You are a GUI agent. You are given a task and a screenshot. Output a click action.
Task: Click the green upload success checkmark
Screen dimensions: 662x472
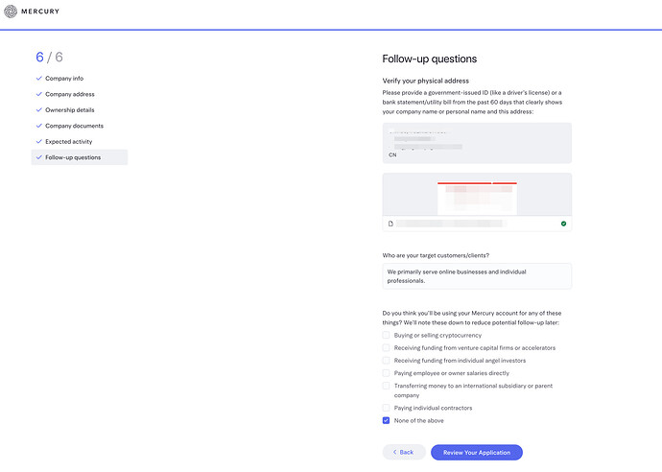tap(563, 224)
